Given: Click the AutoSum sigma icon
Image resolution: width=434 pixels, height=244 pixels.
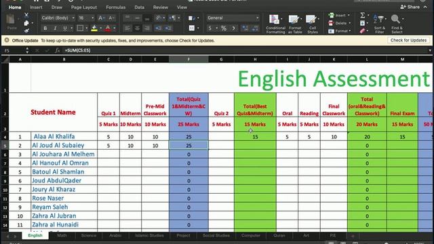Looking at the screenshot, I should [362, 16].
